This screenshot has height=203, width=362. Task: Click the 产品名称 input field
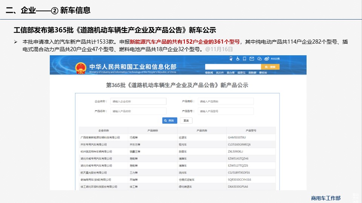(x=138, y=111)
